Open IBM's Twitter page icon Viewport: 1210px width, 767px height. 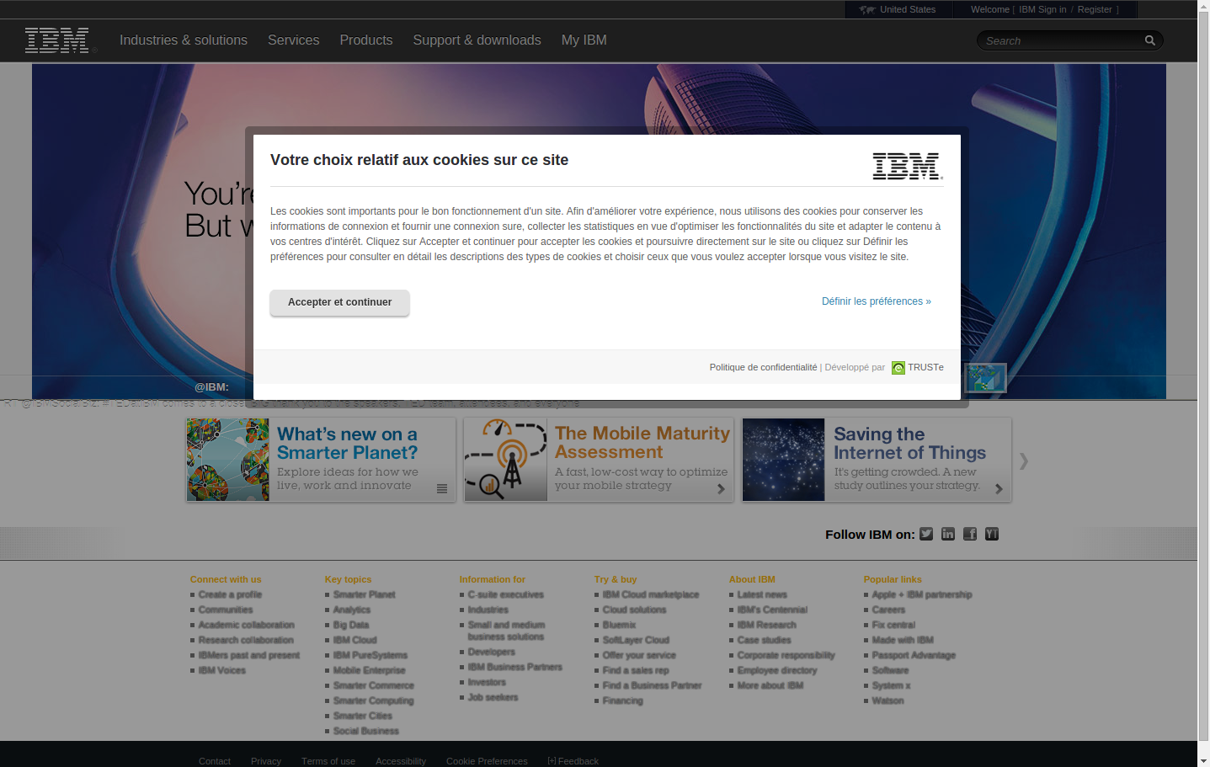pos(926,534)
